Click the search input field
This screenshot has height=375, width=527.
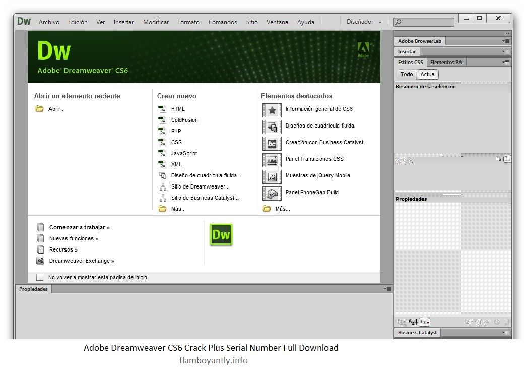click(424, 22)
